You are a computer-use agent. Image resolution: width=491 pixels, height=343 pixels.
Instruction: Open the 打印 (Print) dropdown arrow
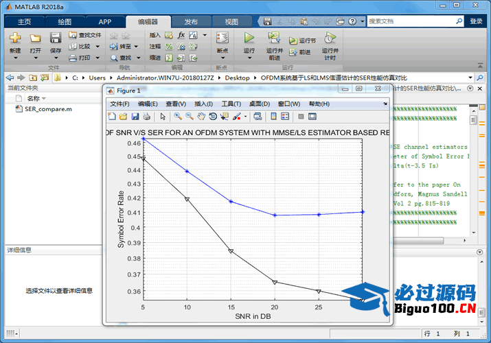[x=98, y=58]
